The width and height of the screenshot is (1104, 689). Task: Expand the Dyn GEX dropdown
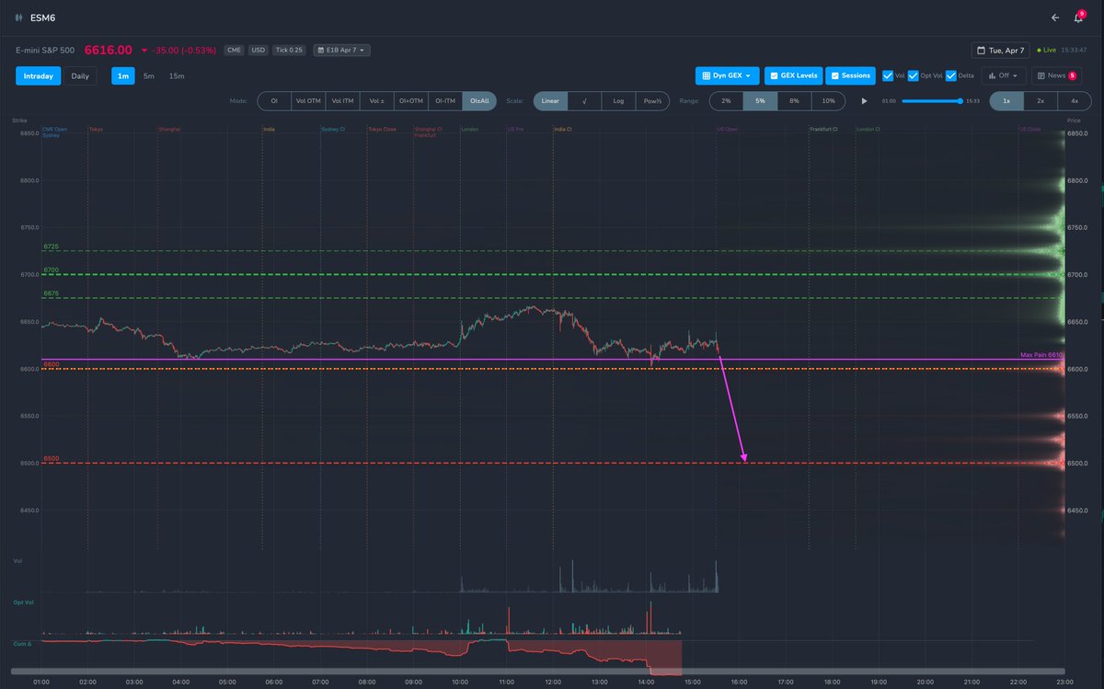click(727, 75)
